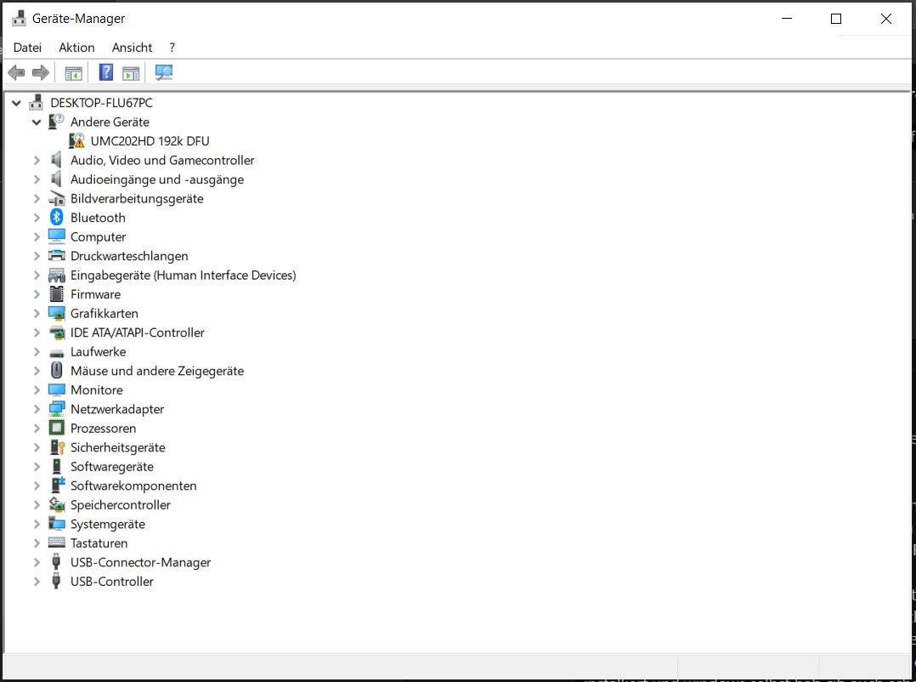
Task: Toggle the action pane toolbar icon
Action: coord(131,73)
